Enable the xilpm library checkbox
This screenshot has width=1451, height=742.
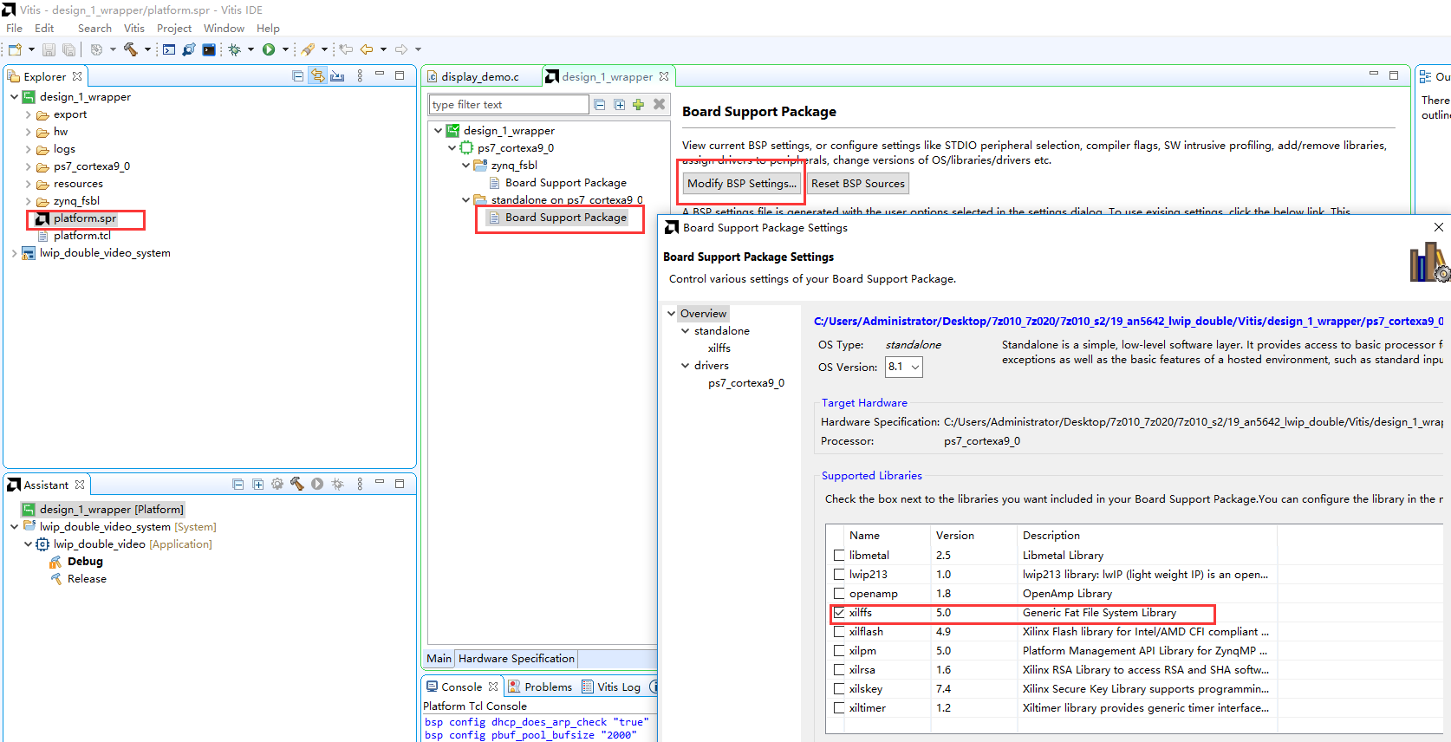(839, 651)
